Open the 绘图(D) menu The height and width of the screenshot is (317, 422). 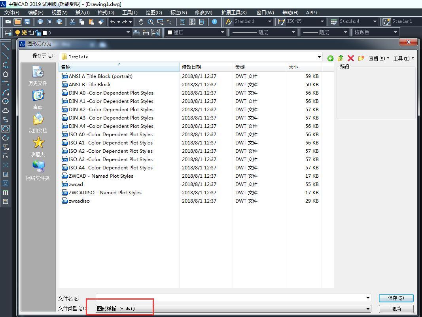coord(153,12)
